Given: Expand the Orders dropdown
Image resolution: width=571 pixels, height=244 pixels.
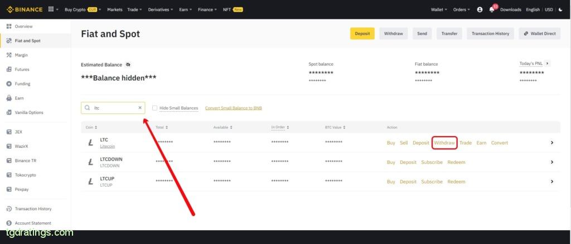Looking at the screenshot, I should pos(461,10).
